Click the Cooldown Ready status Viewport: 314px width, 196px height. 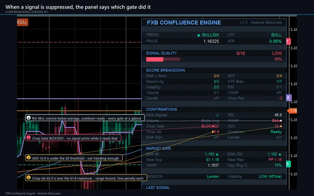(x=276, y=132)
